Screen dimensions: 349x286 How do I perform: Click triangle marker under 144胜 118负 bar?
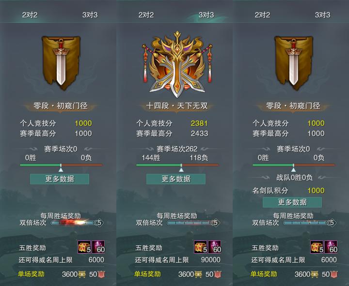point(181,170)
